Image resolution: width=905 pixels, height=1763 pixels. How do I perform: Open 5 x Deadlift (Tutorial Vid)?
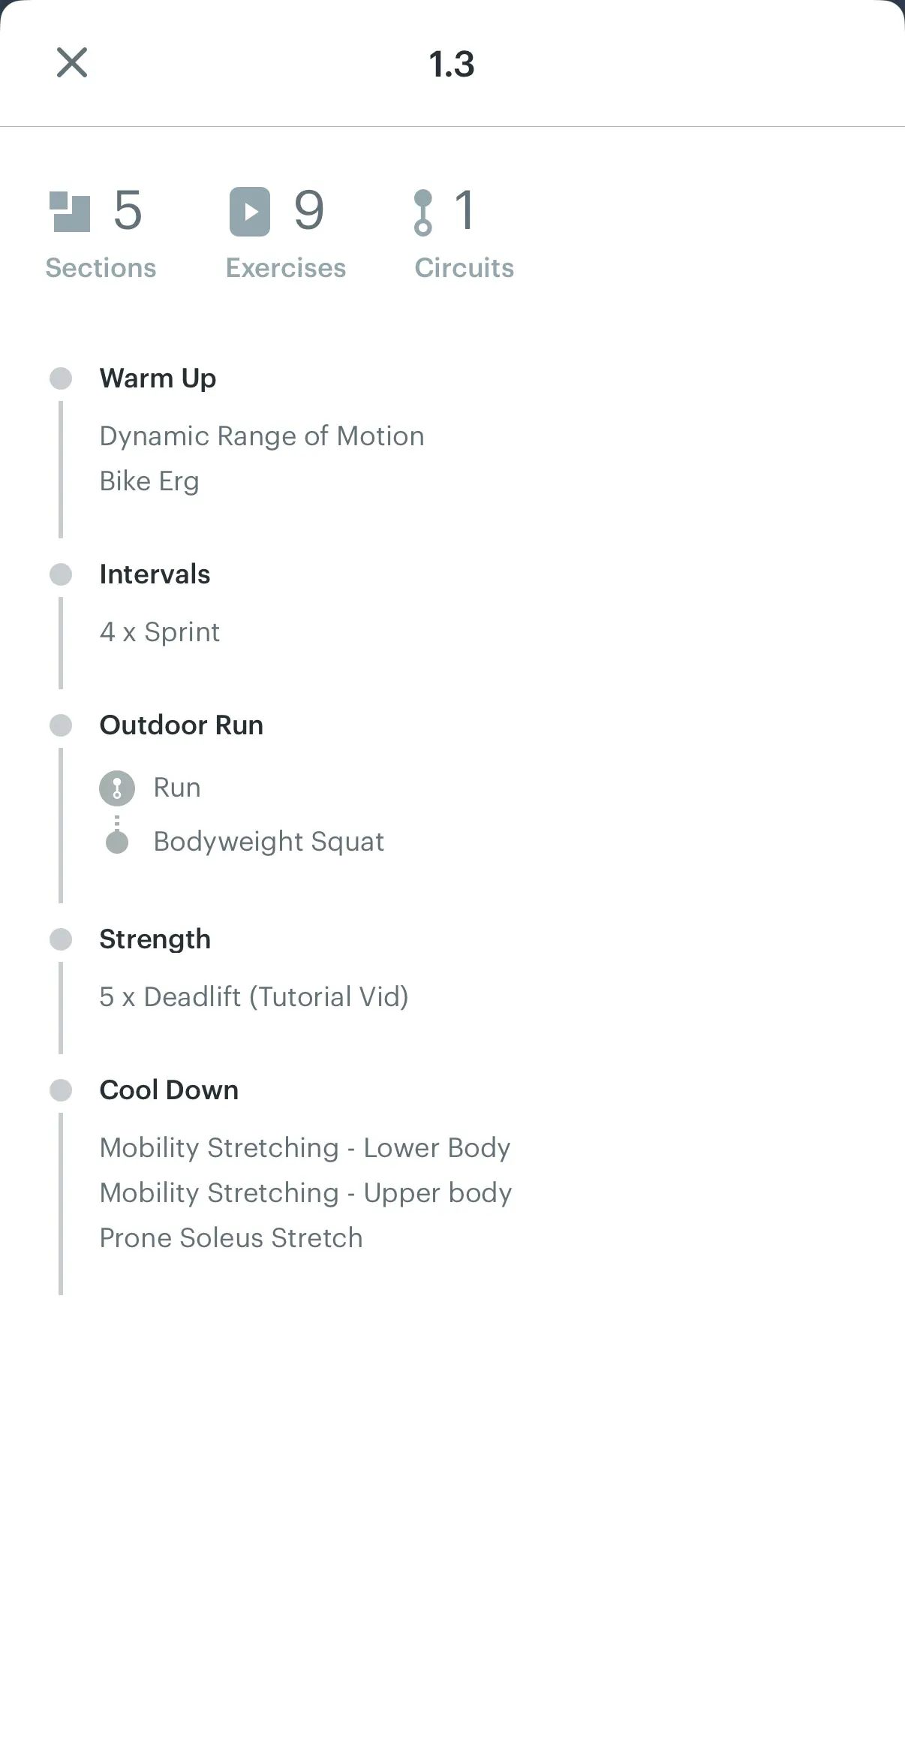tap(254, 997)
